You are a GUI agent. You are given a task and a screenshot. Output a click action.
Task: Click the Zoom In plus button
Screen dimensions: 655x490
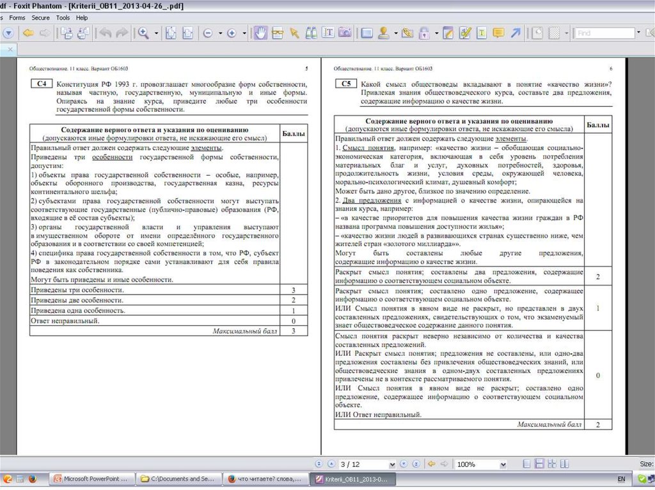pos(232,33)
